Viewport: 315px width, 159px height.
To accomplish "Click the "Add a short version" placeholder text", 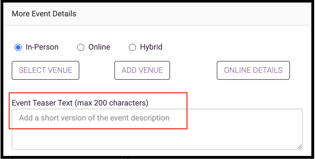I will [x=53, y=118].
